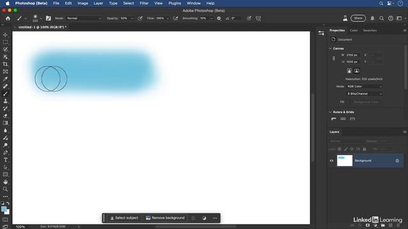
Task: Open the 8 Bits/Channel dropdown
Action: (365, 94)
